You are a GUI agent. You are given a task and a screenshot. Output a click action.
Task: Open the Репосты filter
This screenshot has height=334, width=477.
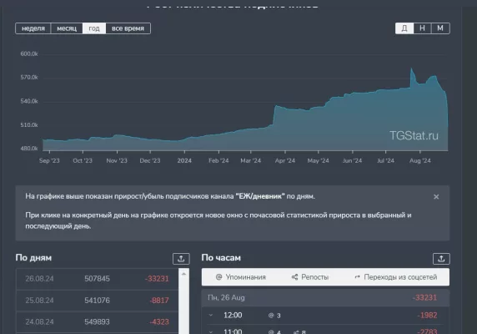[x=310, y=277]
